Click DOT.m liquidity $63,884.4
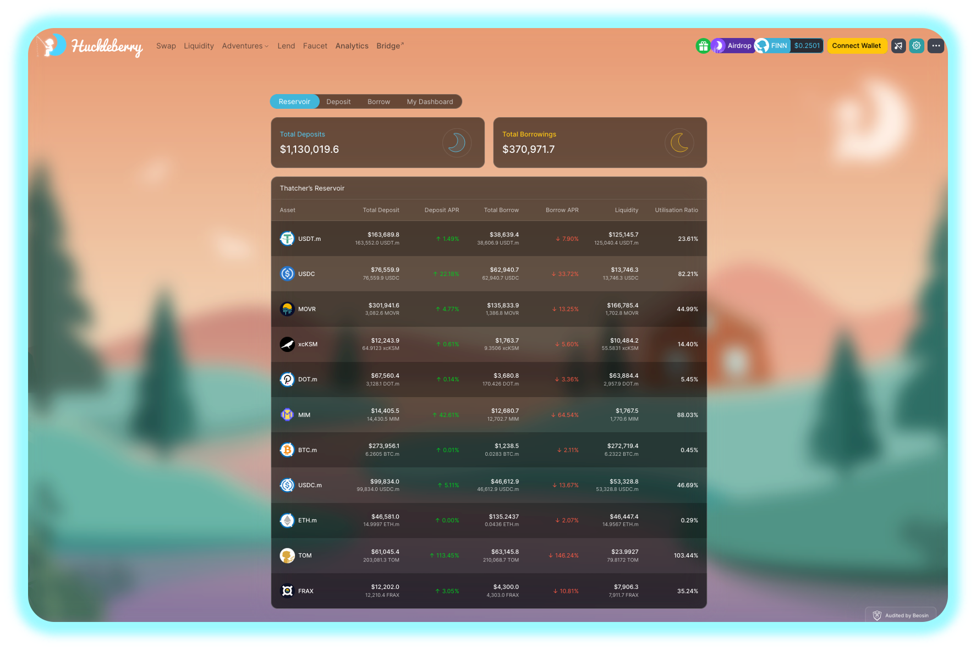976x650 pixels. (x=624, y=376)
